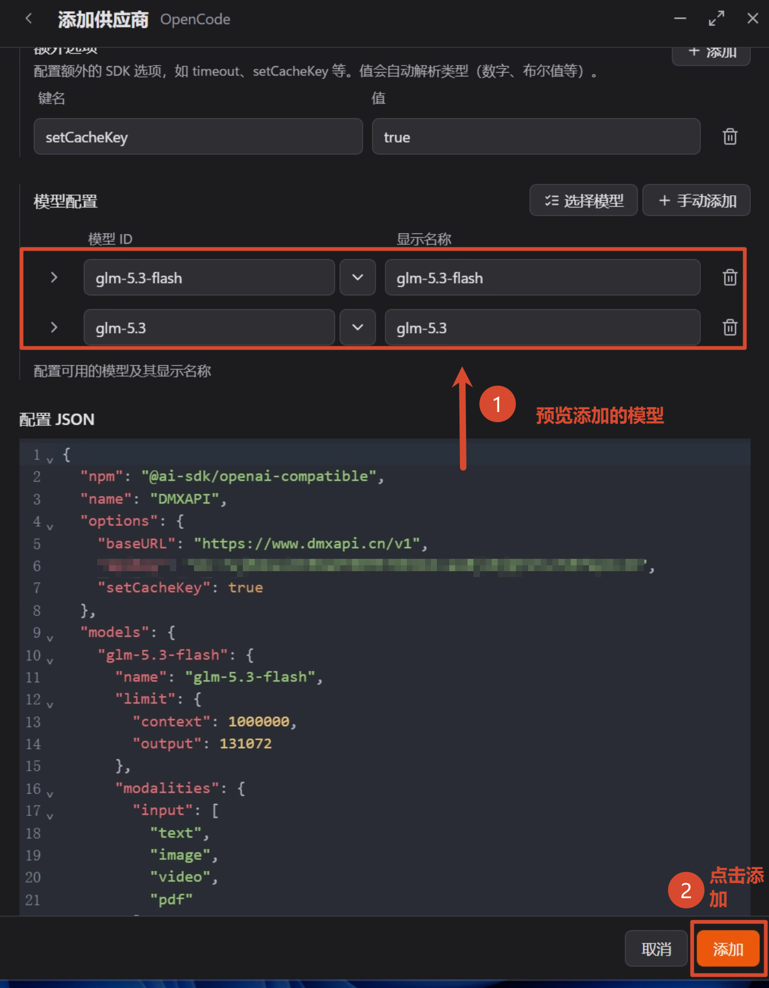769x988 pixels.
Task: Open the 选择模型 model picker
Action: pyautogui.click(x=584, y=201)
